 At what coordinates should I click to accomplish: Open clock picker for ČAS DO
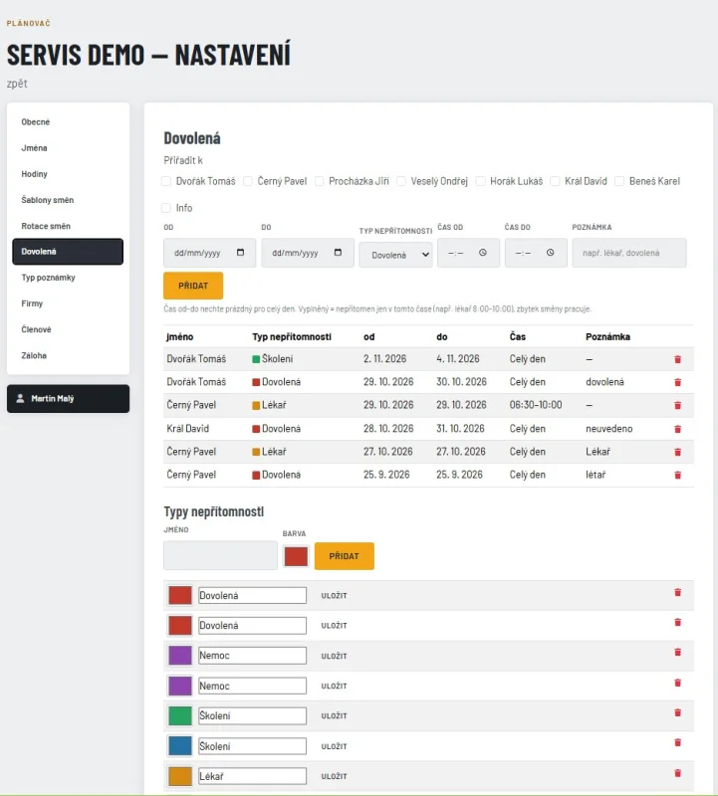[x=551, y=253]
